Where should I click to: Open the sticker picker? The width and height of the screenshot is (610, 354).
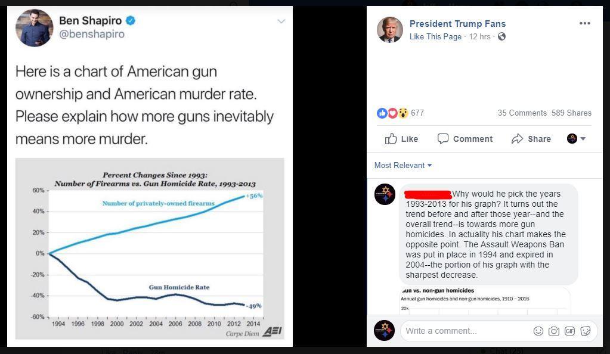585,331
